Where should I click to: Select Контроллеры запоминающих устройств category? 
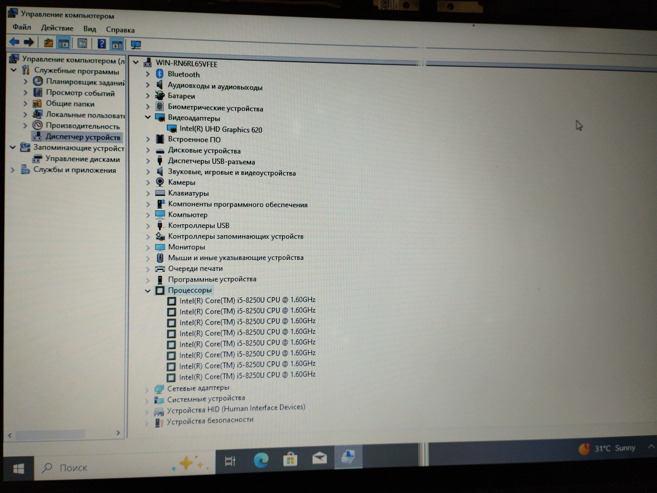(x=235, y=236)
